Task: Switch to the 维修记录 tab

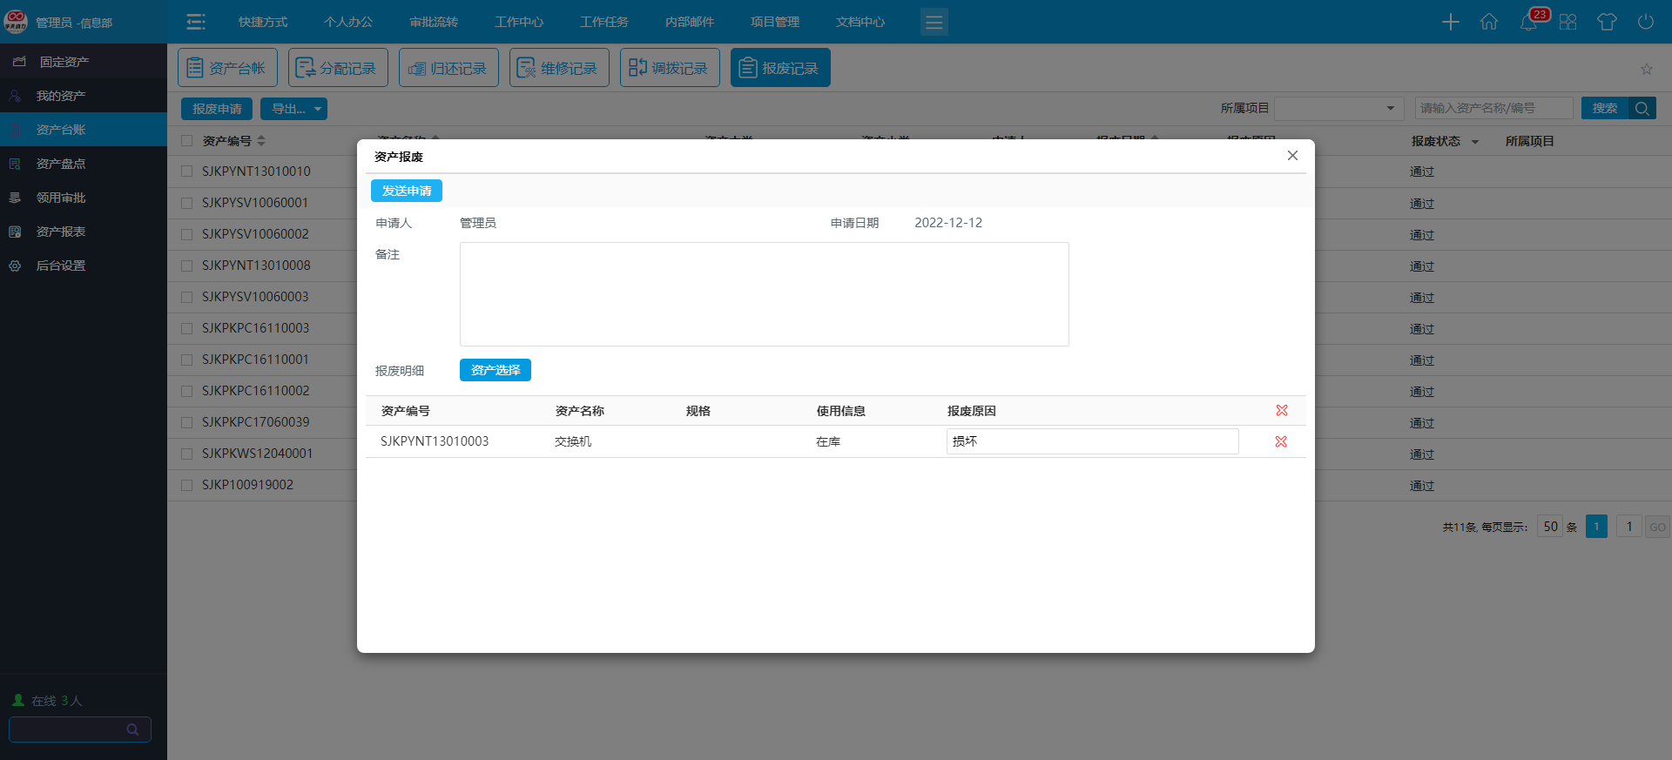Action: click(x=558, y=68)
